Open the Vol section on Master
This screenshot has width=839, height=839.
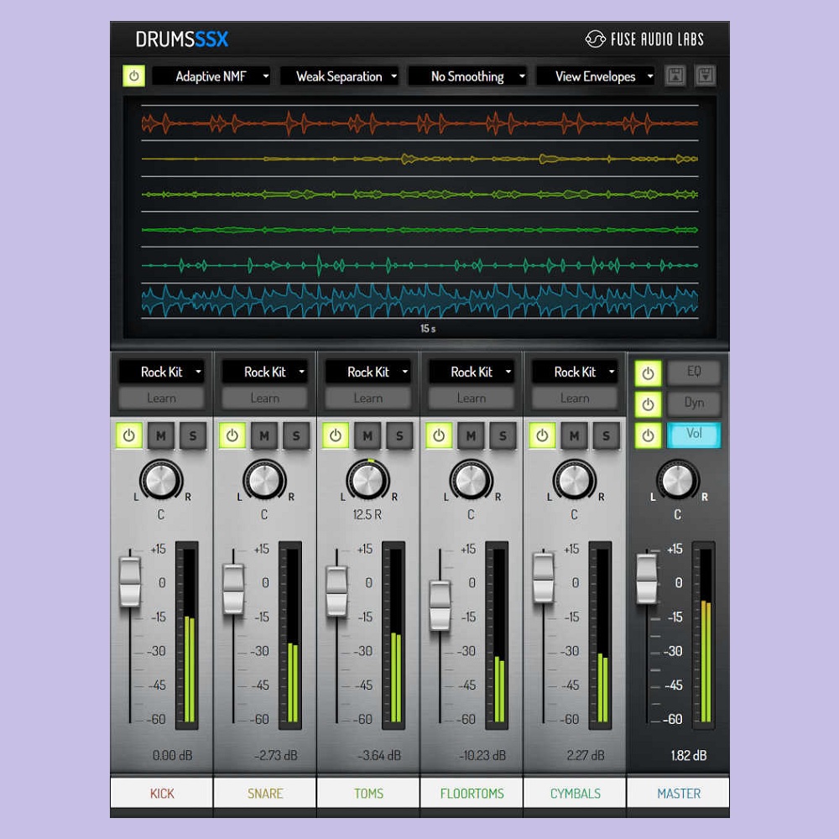click(695, 435)
